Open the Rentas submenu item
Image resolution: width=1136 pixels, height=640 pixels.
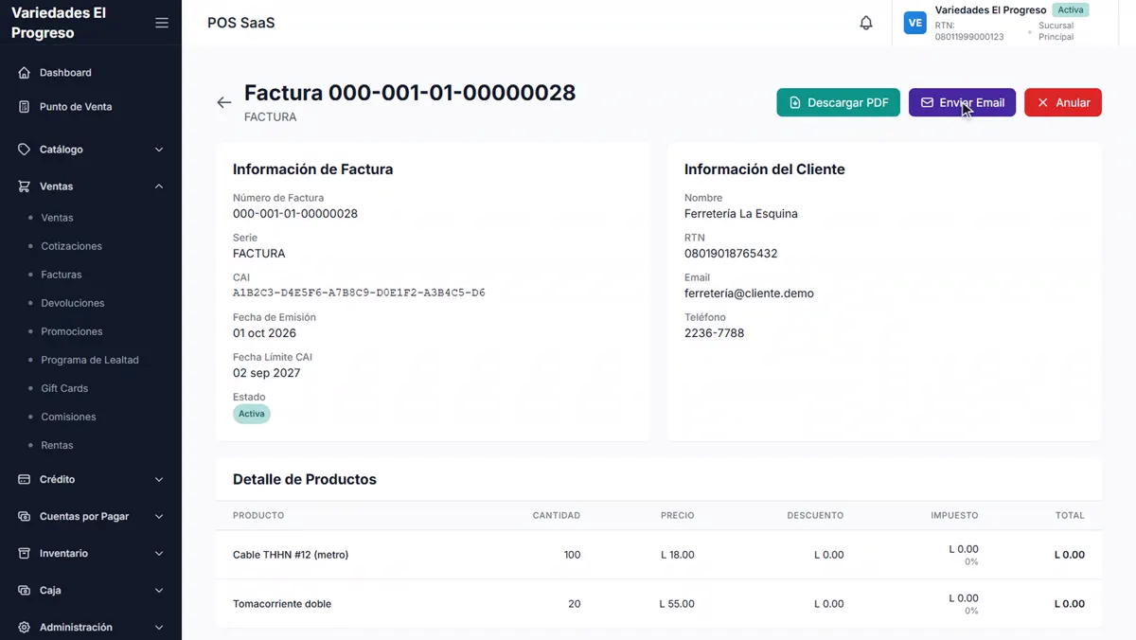click(57, 445)
